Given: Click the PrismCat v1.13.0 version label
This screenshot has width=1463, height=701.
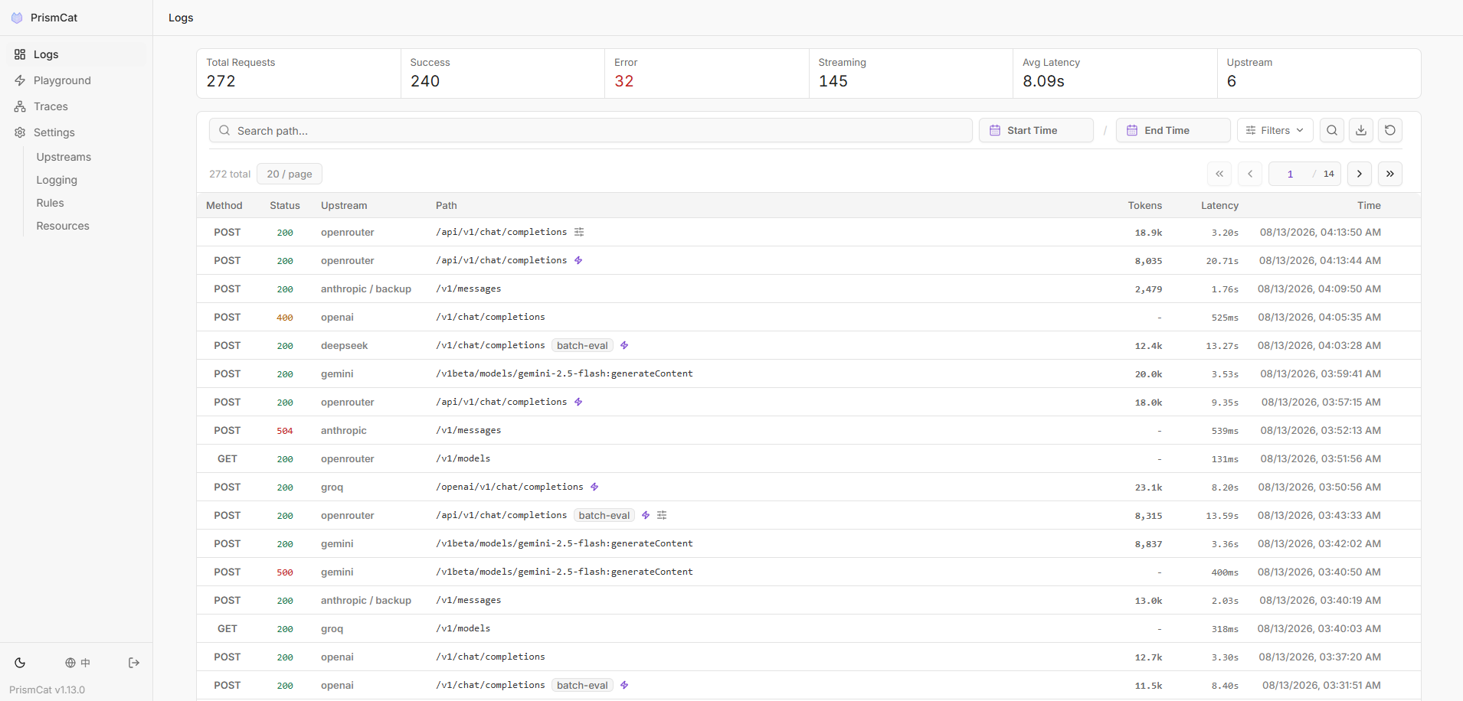Looking at the screenshot, I should pos(47,690).
